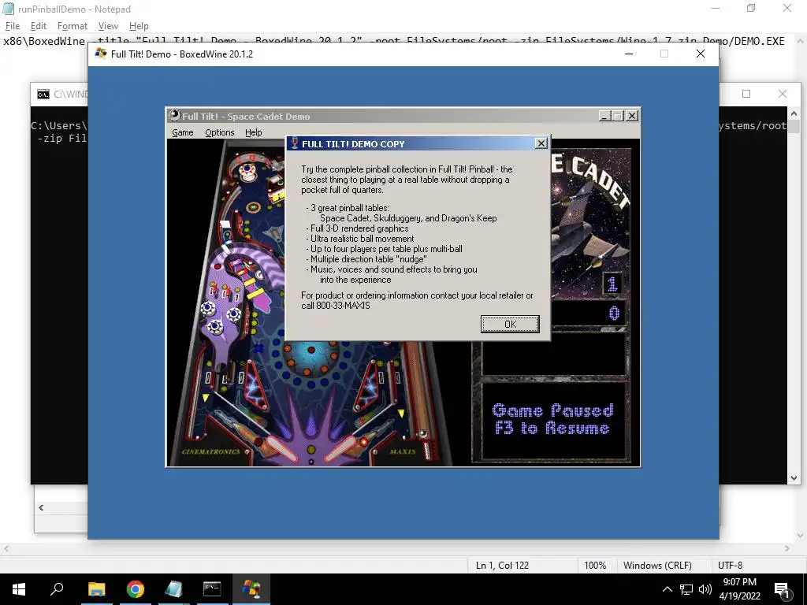Minimize the Space Cadet Demo window
The width and height of the screenshot is (807, 605).
(x=605, y=116)
